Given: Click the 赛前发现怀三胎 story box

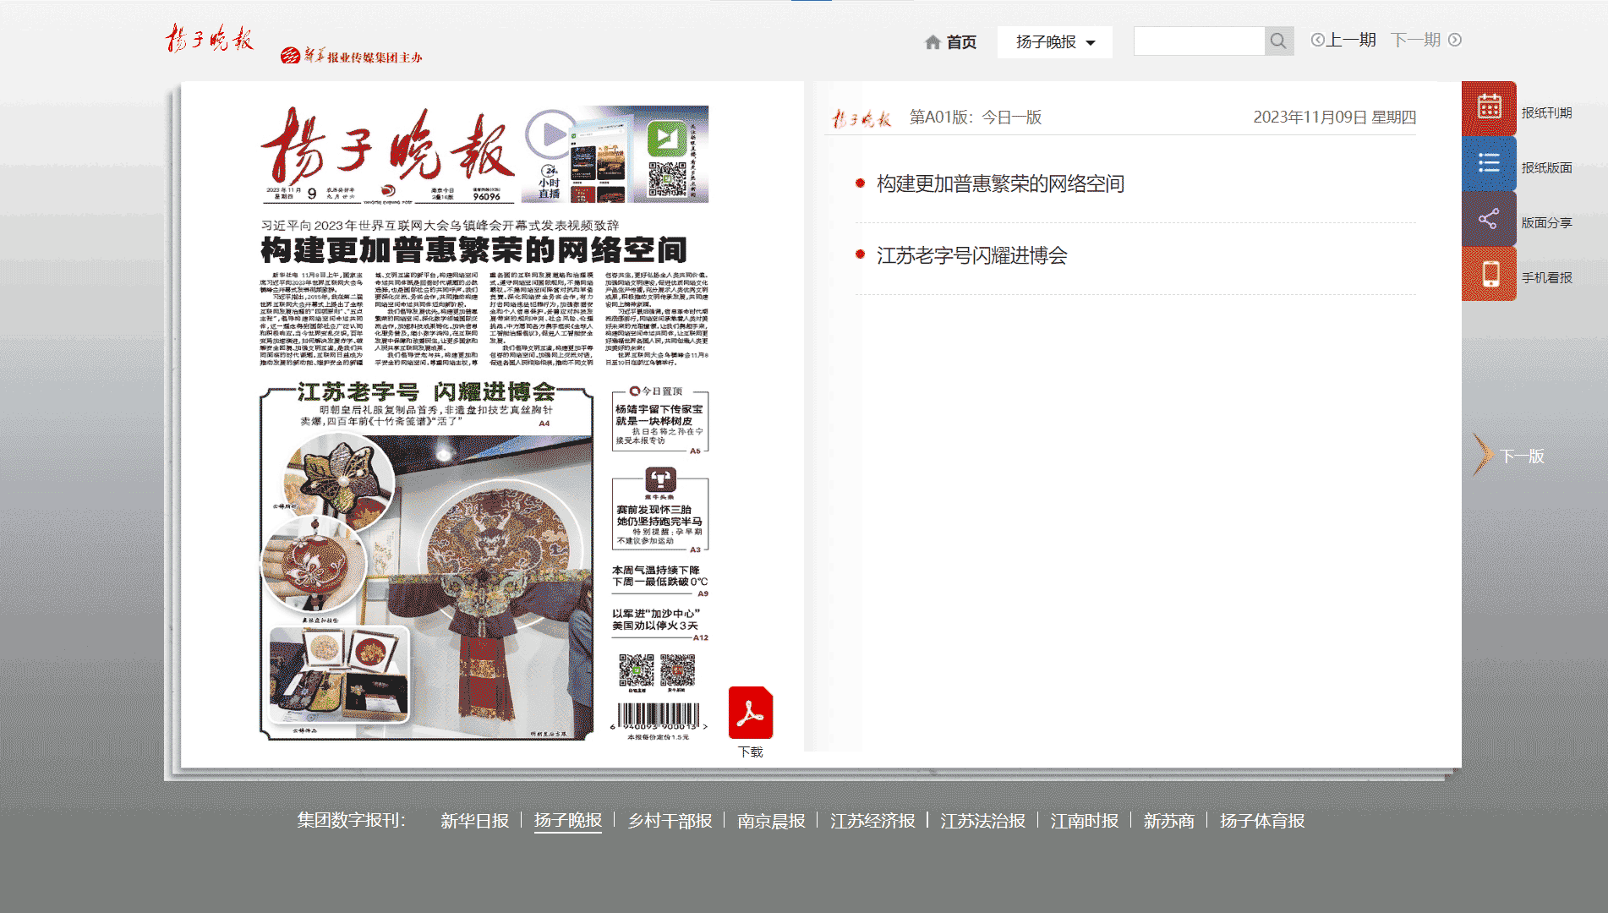Looking at the screenshot, I should click(x=660, y=511).
